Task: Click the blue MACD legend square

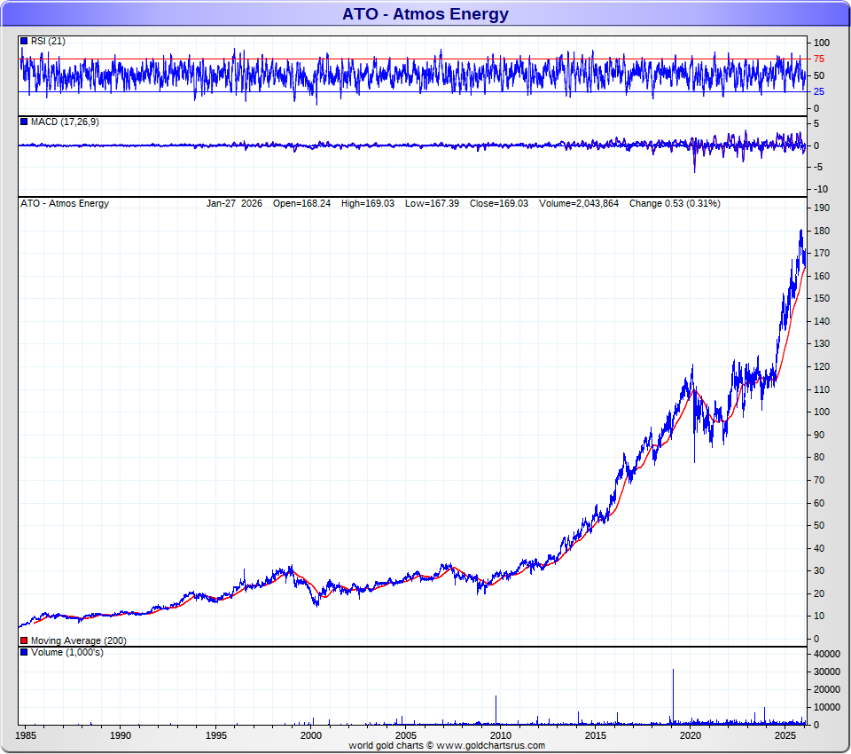Action: coord(24,122)
